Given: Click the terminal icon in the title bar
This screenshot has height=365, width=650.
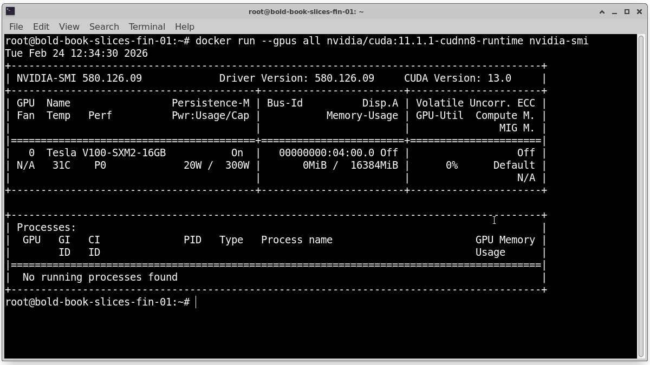Looking at the screenshot, I should (x=10, y=11).
